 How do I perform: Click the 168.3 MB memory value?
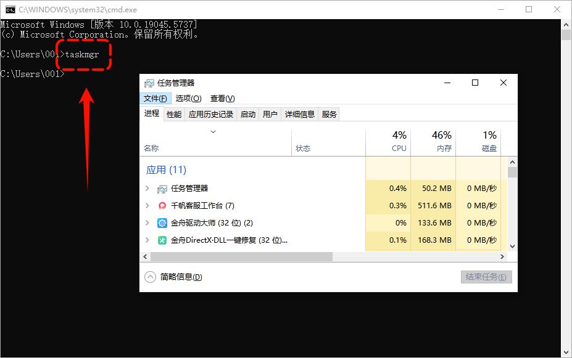point(434,240)
